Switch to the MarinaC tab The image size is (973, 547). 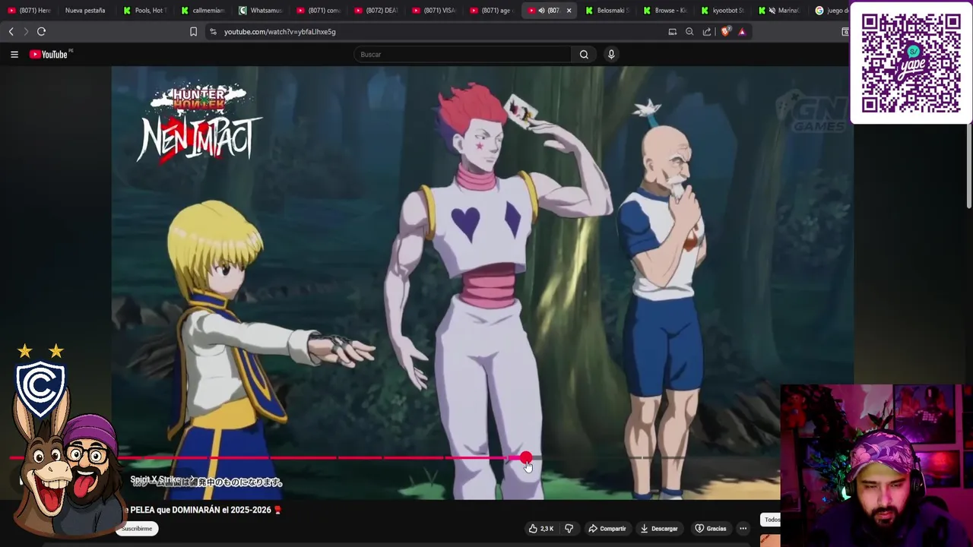pyautogui.click(x=780, y=11)
